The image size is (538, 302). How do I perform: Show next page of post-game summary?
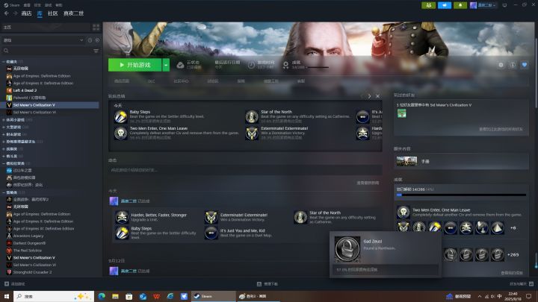point(369,96)
